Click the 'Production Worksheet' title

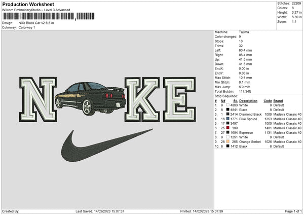click(28, 4)
